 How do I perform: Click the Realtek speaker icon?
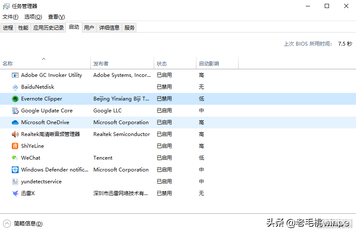(15, 134)
